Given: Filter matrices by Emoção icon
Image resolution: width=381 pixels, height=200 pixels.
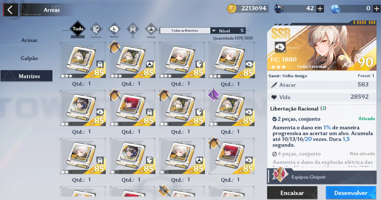Looking at the screenshot, I should click(151, 29).
